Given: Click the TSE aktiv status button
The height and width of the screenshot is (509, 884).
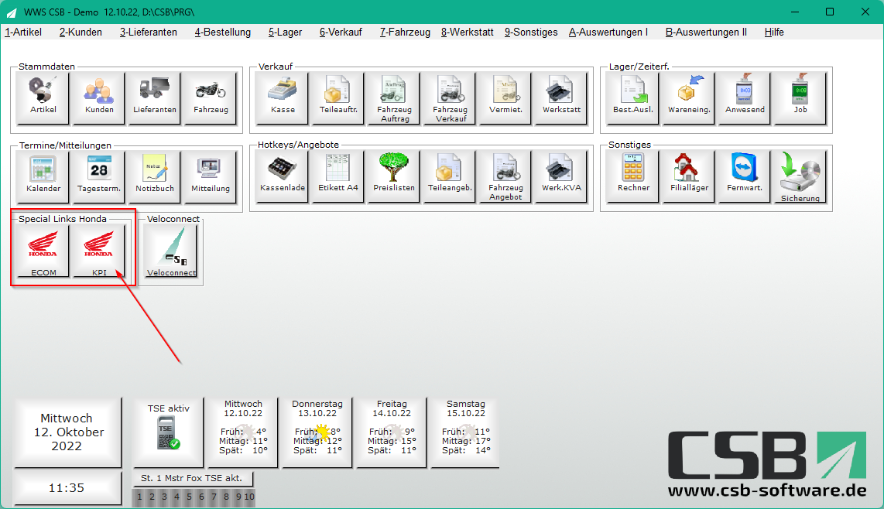Looking at the screenshot, I should pyautogui.click(x=169, y=432).
